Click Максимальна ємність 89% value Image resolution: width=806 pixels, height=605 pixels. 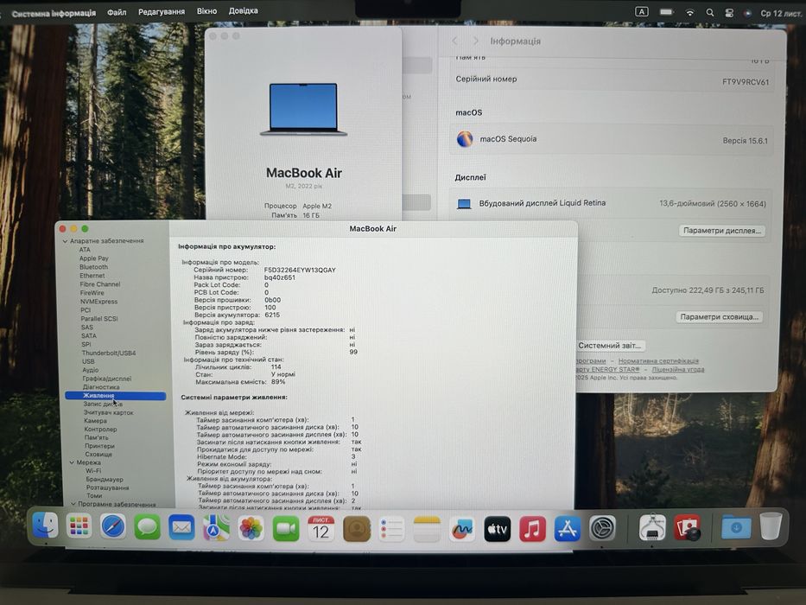278,382
